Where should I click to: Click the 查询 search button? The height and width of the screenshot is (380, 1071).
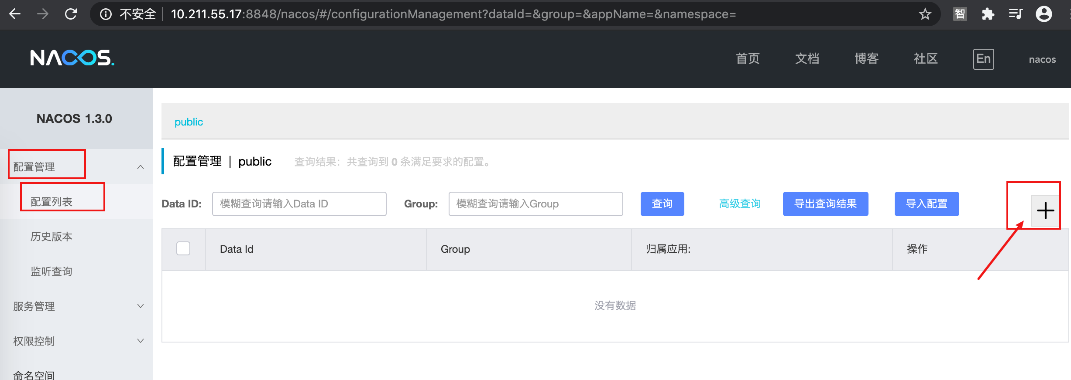662,204
